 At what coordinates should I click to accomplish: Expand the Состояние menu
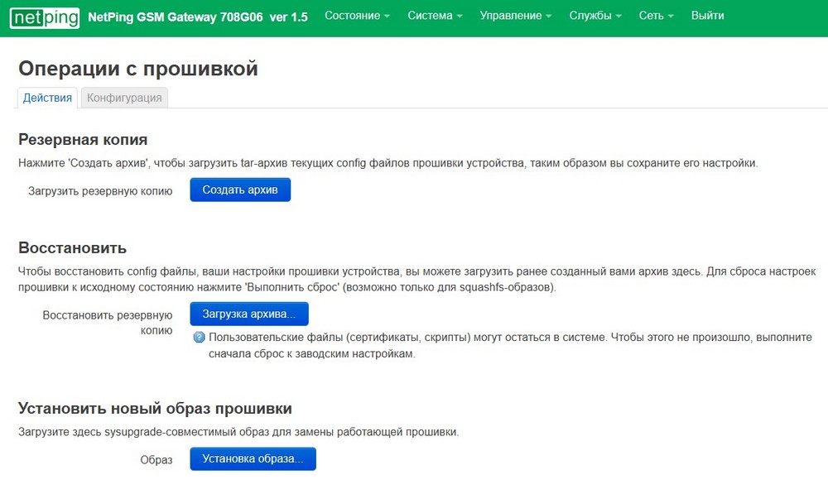[357, 16]
